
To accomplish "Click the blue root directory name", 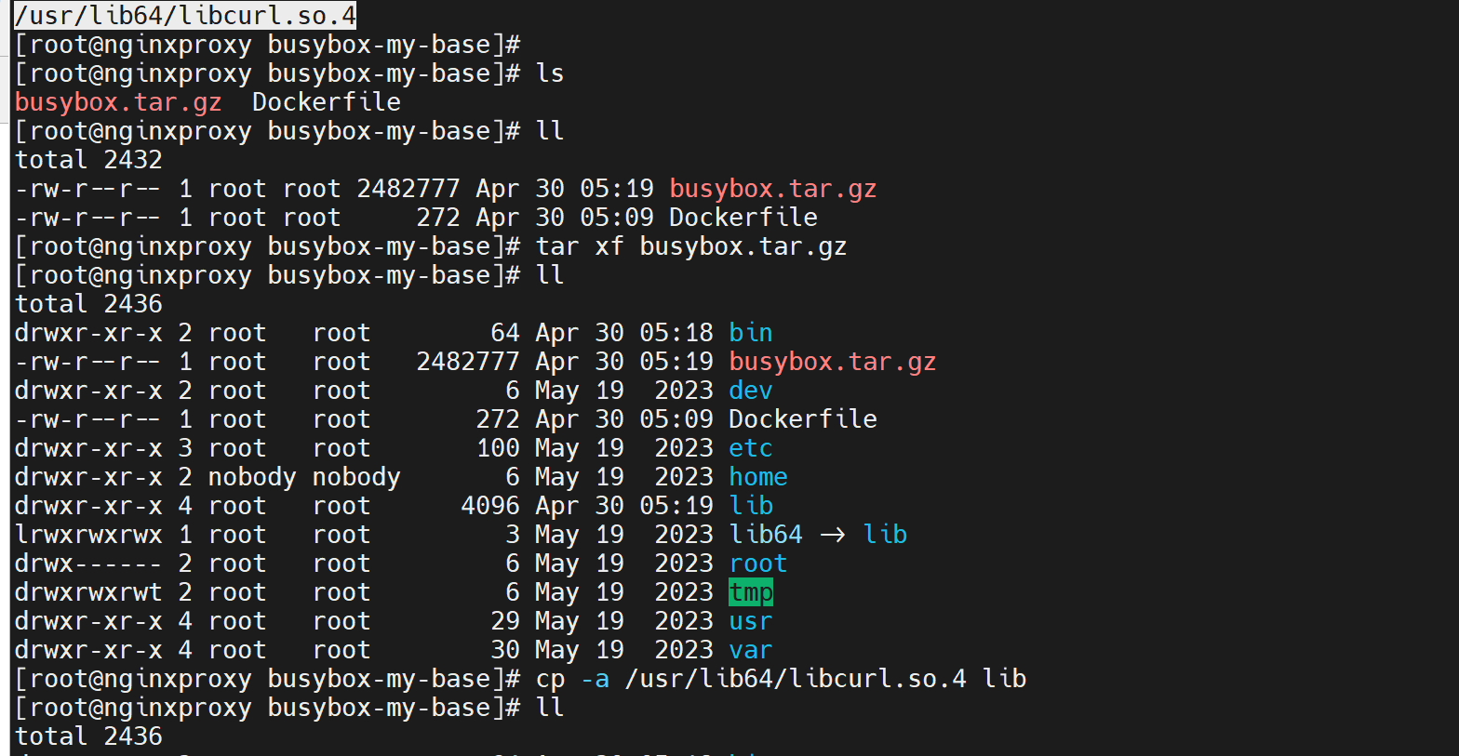I will (757, 564).
